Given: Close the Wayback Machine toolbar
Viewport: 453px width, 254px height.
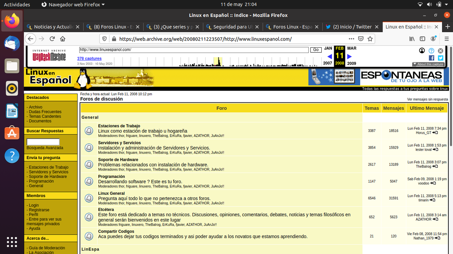Looking at the screenshot, I should (441, 50).
